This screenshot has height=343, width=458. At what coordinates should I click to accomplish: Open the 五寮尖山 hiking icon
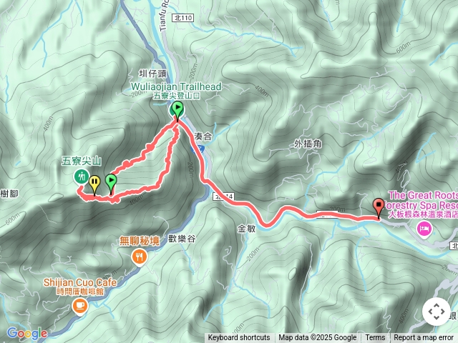(81, 177)
